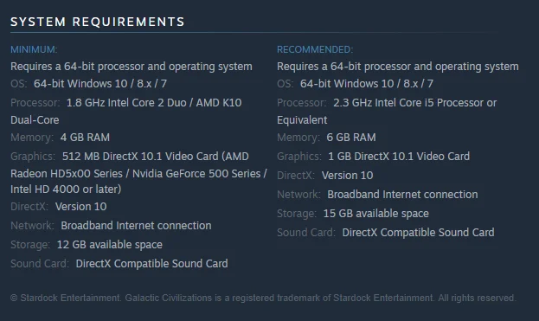The image size is (539, 321).
Task: Click the 4 GB RAM memory entry
Action: click(x=85, y=137)
